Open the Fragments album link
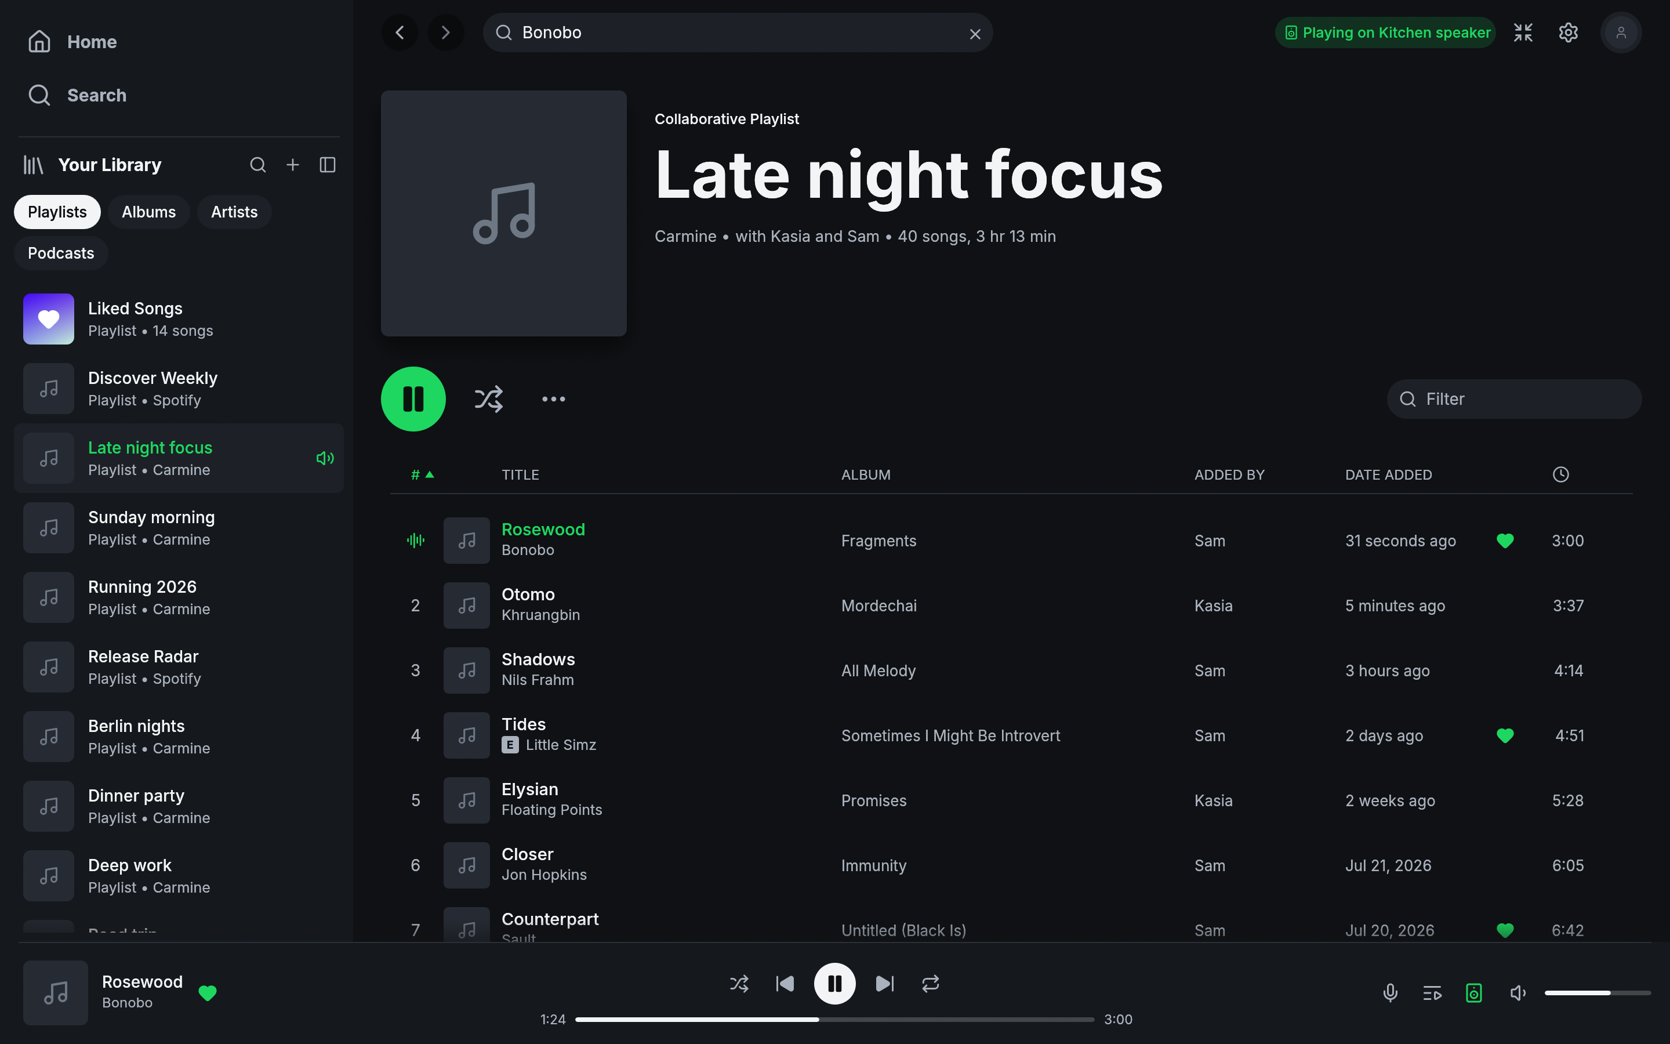Screen dimensions: 1670x1044 [x=878, y=541]
